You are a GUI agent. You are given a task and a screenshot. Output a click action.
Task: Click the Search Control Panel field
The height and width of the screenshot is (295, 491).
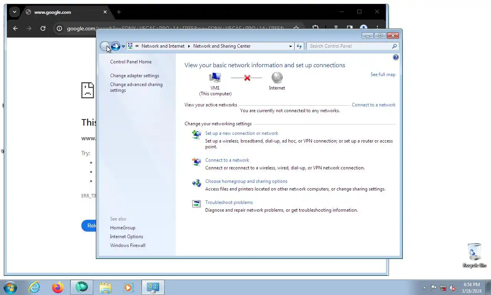[x=353, y=46]
